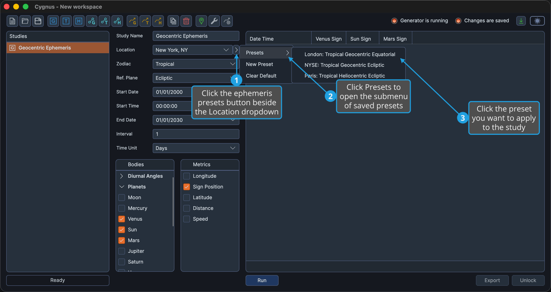Click the teal node-graph T icon
Viewport: 551px width, 292px height.
pyautogui.click(x=104, y=21)
